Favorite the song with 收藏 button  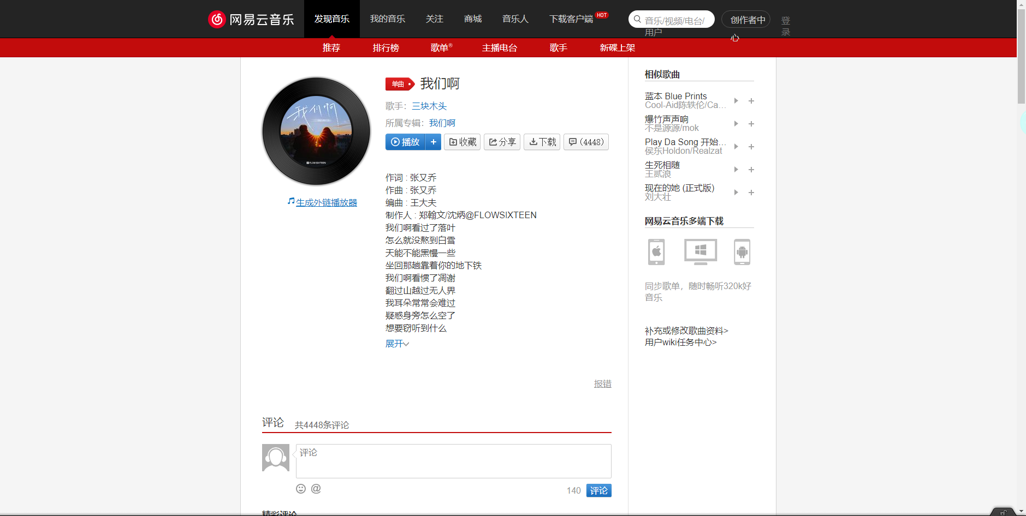(462, 142)
